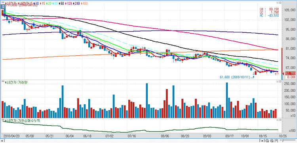Image resolution: width=297 pixels, height=143 pixels.
Task: Click the 07/16 date label on the time axis
Action: click(132, 136)
